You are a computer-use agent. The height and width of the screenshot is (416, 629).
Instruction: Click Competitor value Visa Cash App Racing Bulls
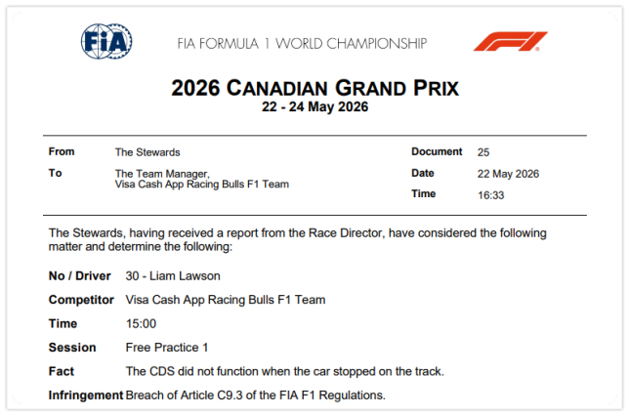coord(226,300)
